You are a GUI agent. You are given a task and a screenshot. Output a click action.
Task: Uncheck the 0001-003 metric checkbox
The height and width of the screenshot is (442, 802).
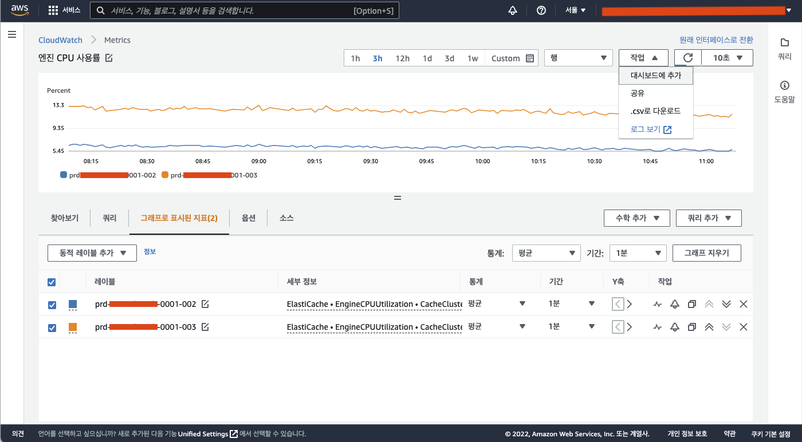click(52, 328)
